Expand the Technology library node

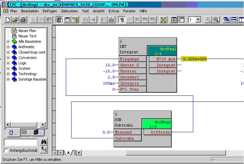coord(8,74)
